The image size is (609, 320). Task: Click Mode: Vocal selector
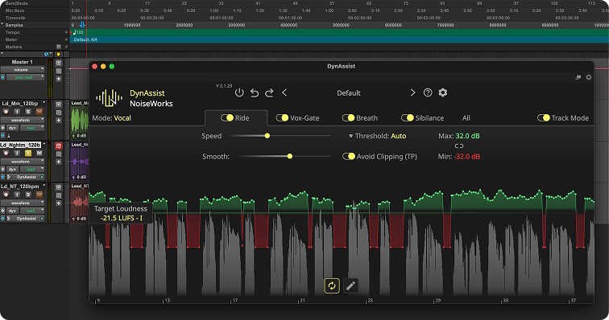(111, 118)
